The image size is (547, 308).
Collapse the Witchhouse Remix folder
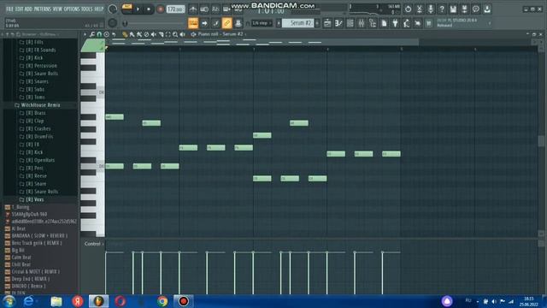pyautogui.click(x=40, y=105)
